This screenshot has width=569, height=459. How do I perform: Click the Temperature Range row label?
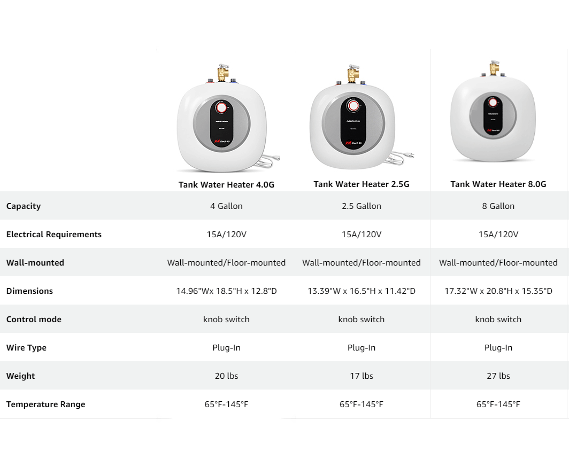[46, 404]
